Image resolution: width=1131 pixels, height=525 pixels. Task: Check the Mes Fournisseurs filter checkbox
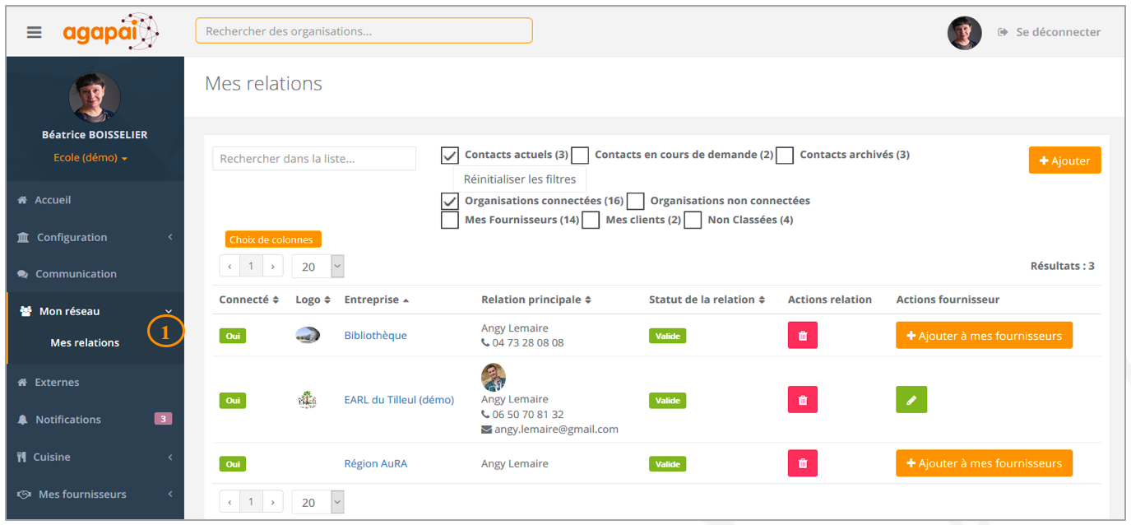coord(450,221)
